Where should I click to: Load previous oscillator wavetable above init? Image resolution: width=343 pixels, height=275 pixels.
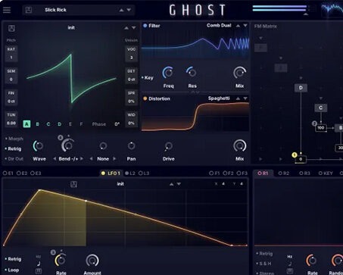(126, 28)
